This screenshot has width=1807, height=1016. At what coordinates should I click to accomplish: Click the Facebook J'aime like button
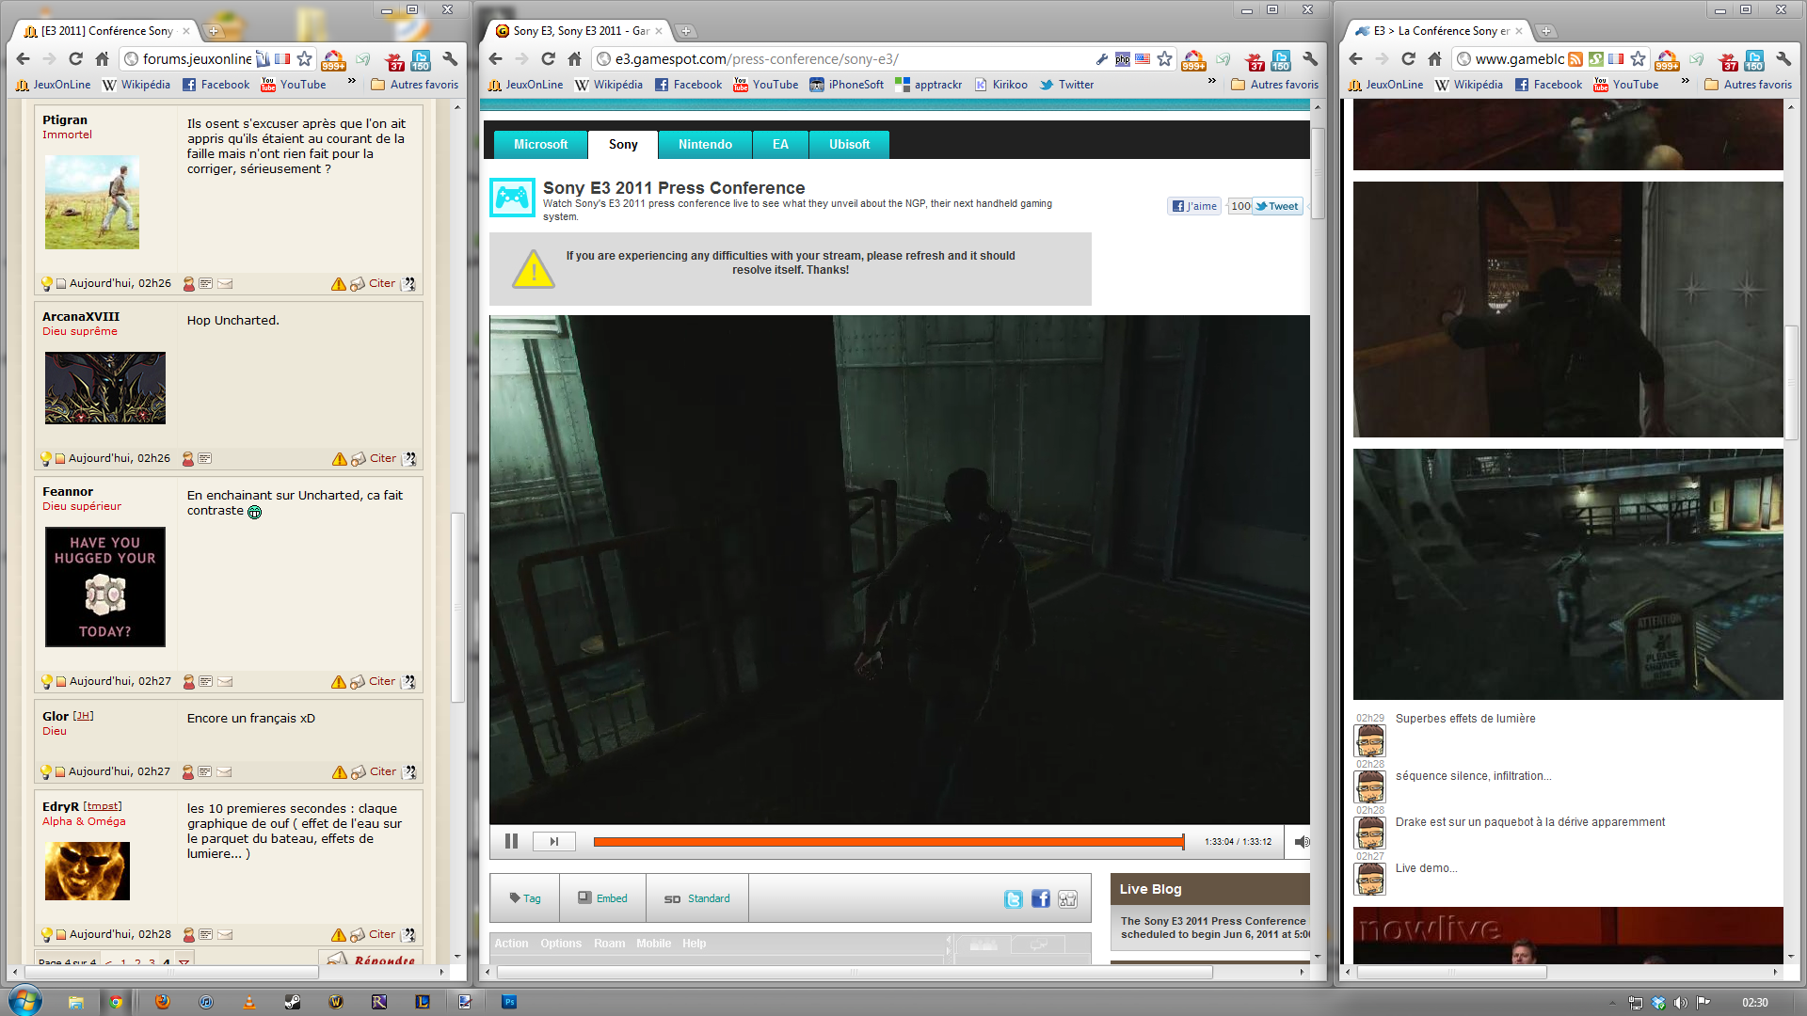click(x=1194, y=206)
